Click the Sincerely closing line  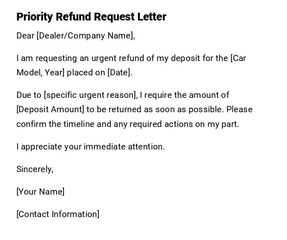click(x=35, y=169)
